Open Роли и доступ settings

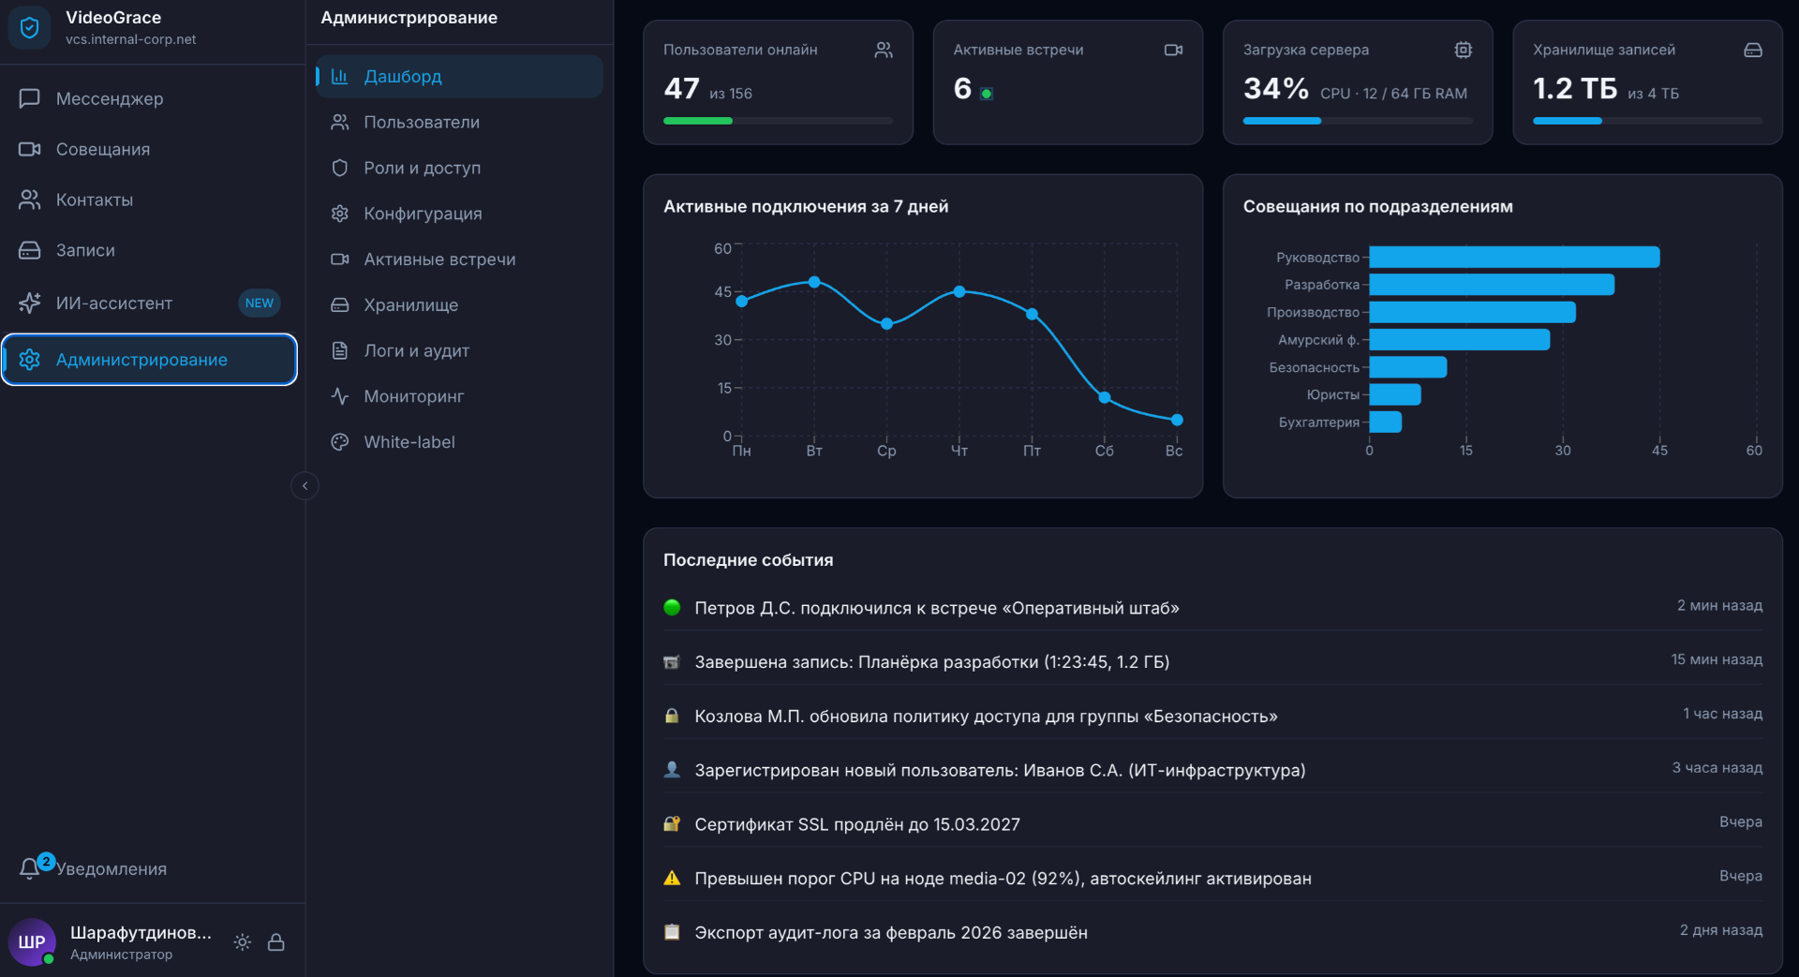pyautogui.click(x=459, y=168)
